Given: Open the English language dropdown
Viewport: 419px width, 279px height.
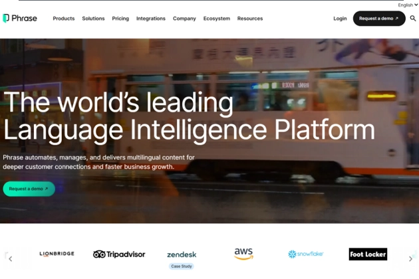Looking at the screenshot, I should coord(408,5).
